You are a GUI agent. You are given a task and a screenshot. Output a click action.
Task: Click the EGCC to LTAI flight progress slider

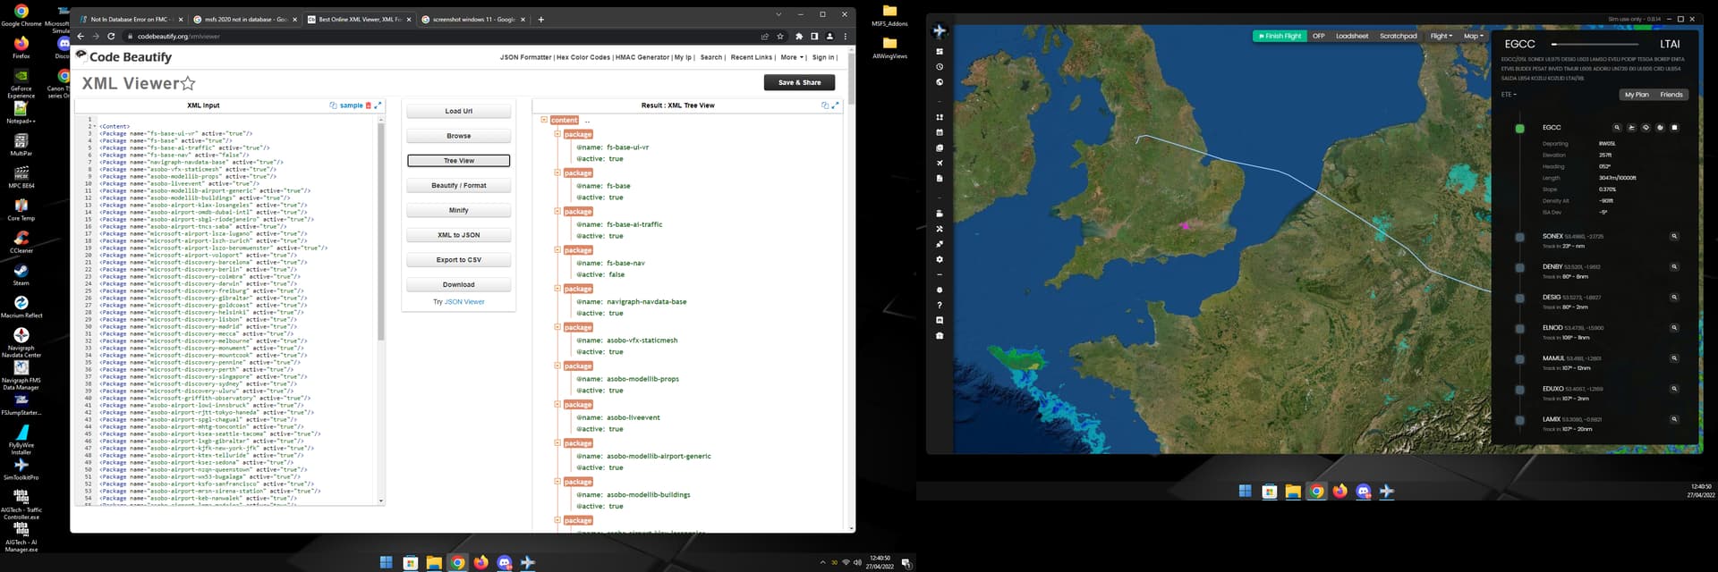[x=1596, y=44]
